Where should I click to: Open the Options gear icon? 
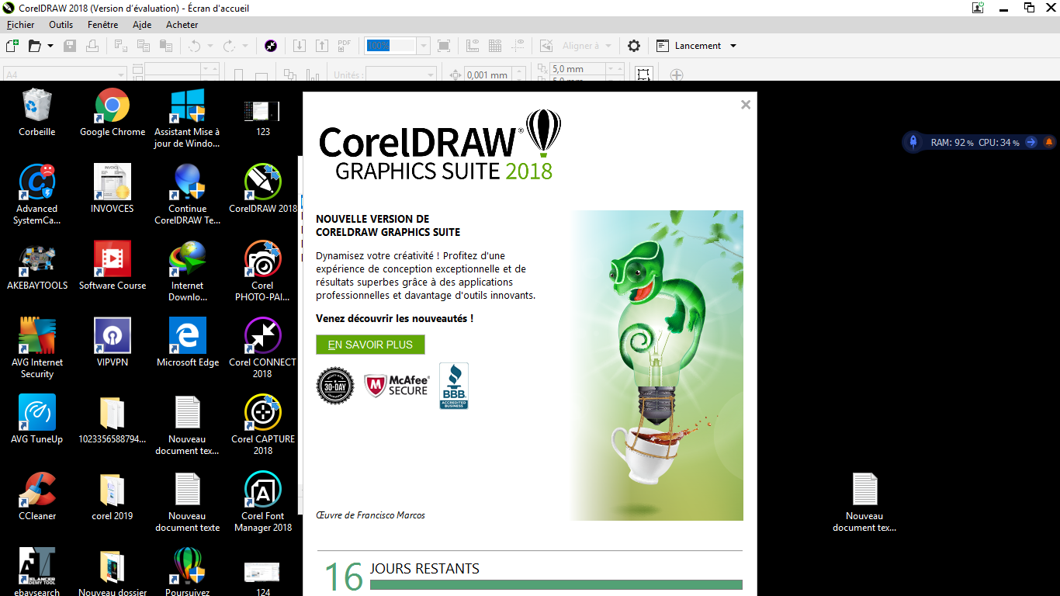point(634,46)
